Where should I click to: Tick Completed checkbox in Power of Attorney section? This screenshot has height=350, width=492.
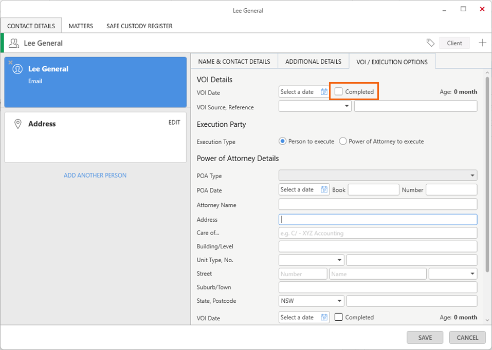point(338,317)
